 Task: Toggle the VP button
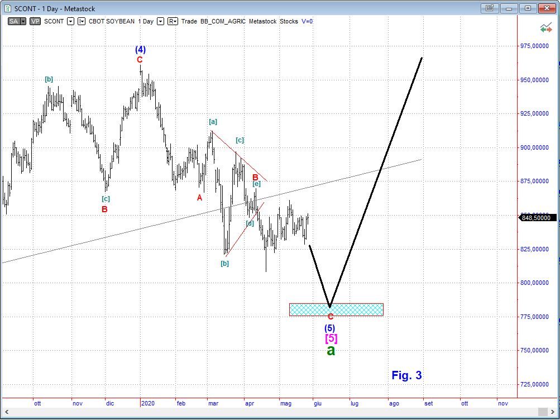coord(35,21)
